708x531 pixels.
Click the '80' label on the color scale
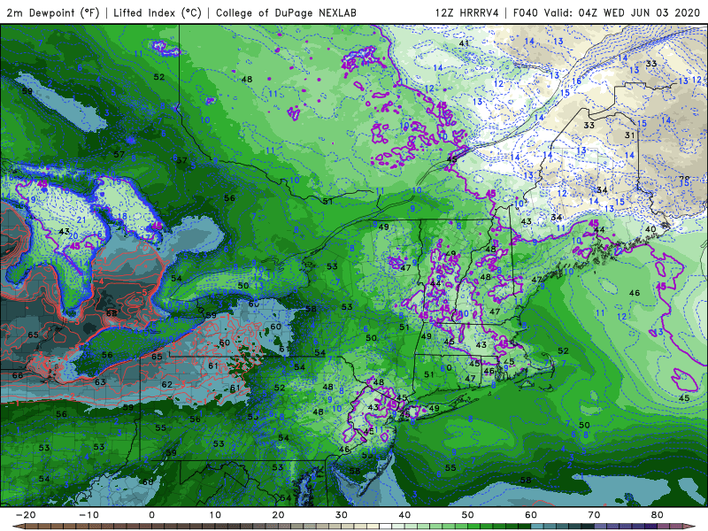[658, 515]
